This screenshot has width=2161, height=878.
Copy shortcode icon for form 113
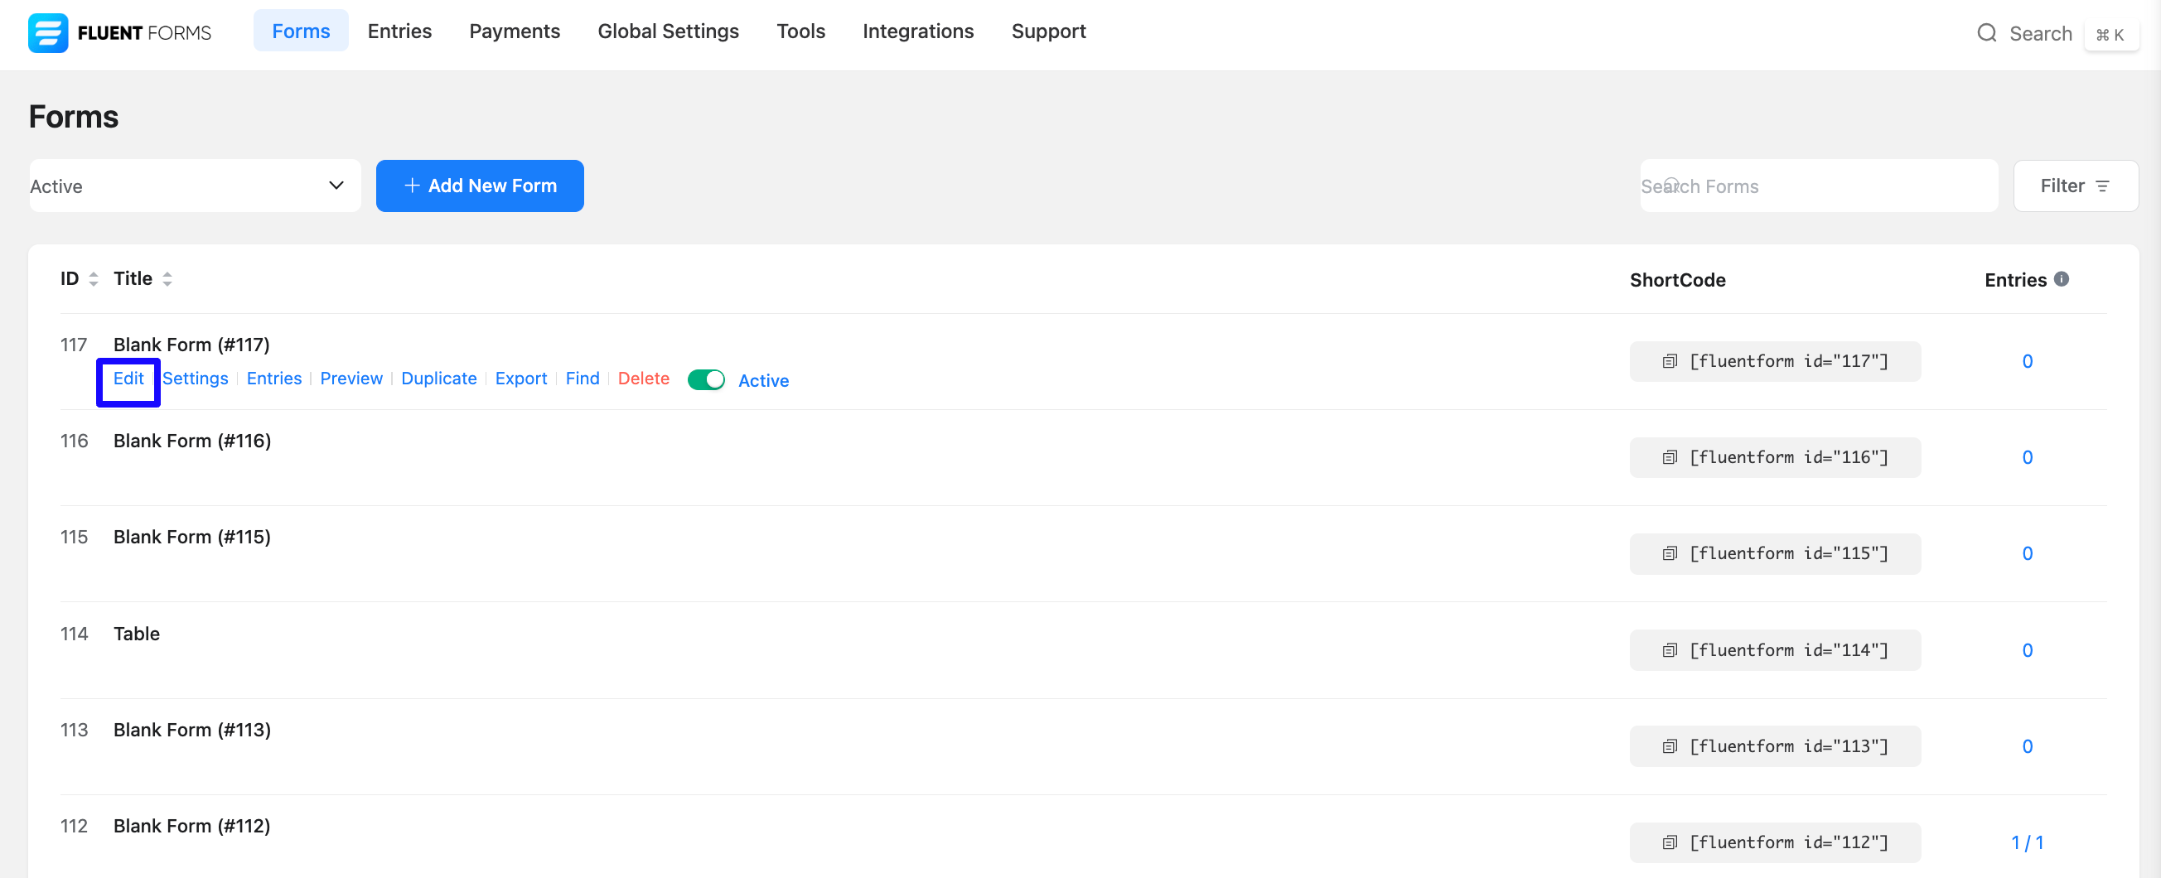[1670, 746]
